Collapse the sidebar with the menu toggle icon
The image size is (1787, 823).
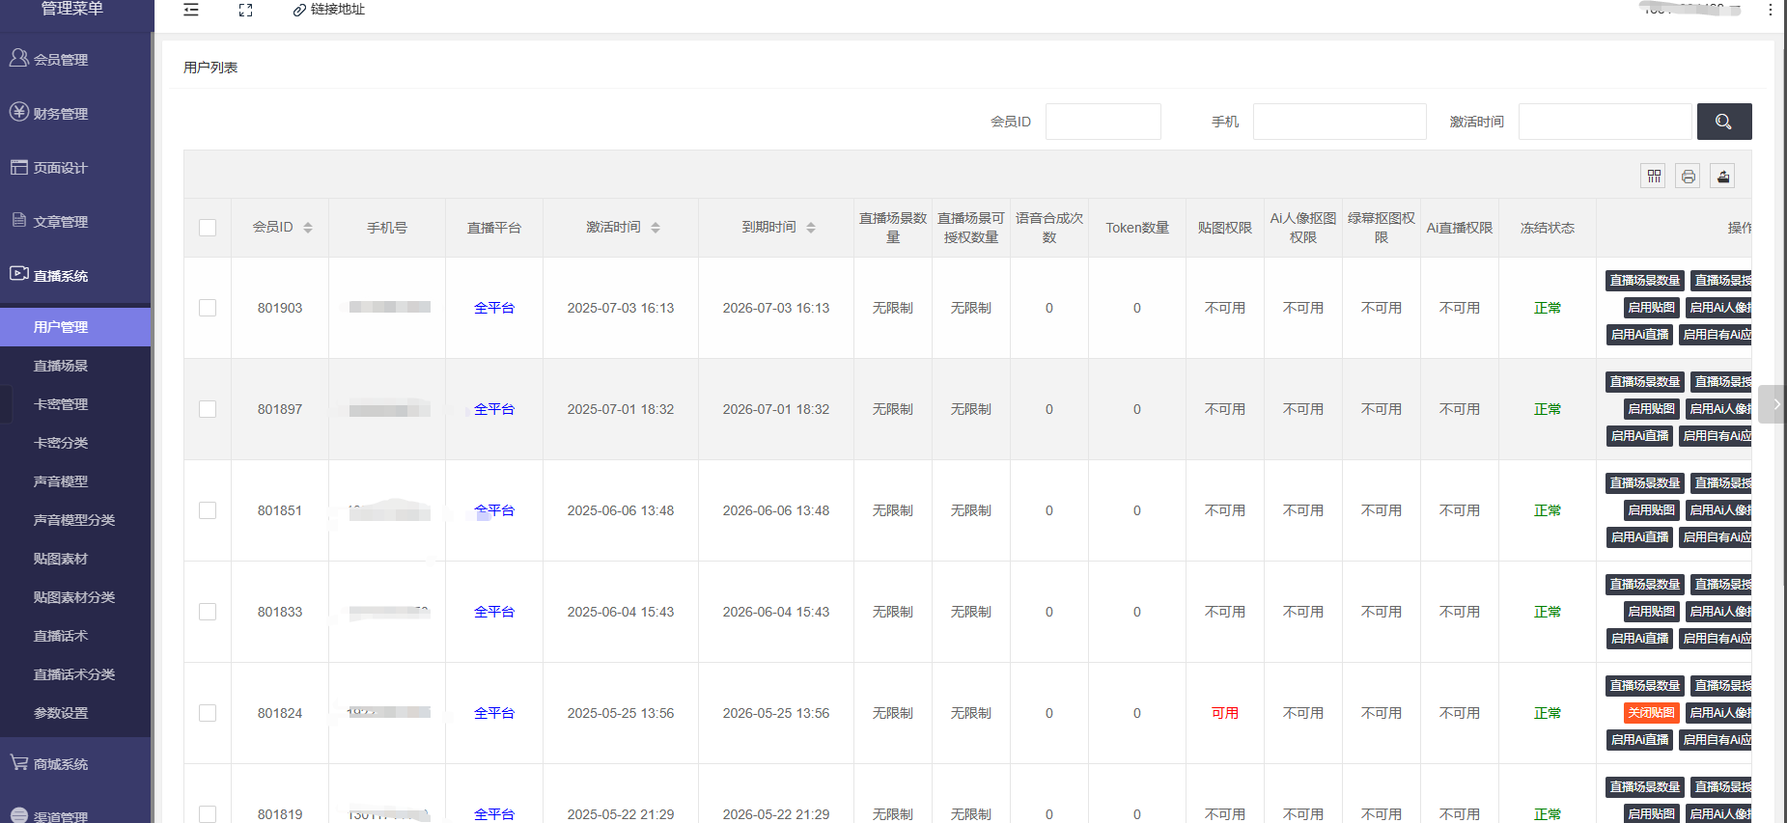point(191,10)
